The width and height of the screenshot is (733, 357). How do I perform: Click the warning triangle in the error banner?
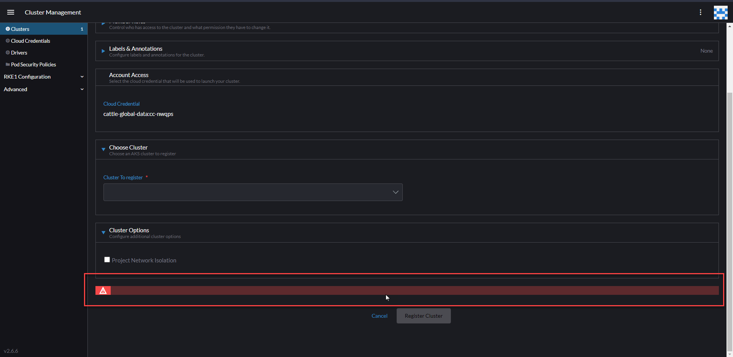click(x=103, y=290)
